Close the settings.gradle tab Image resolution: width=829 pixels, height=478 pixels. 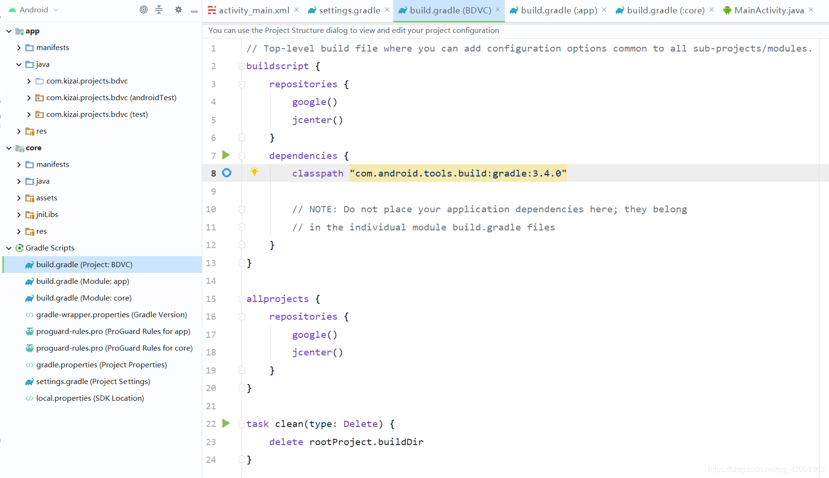coord(387,10)
